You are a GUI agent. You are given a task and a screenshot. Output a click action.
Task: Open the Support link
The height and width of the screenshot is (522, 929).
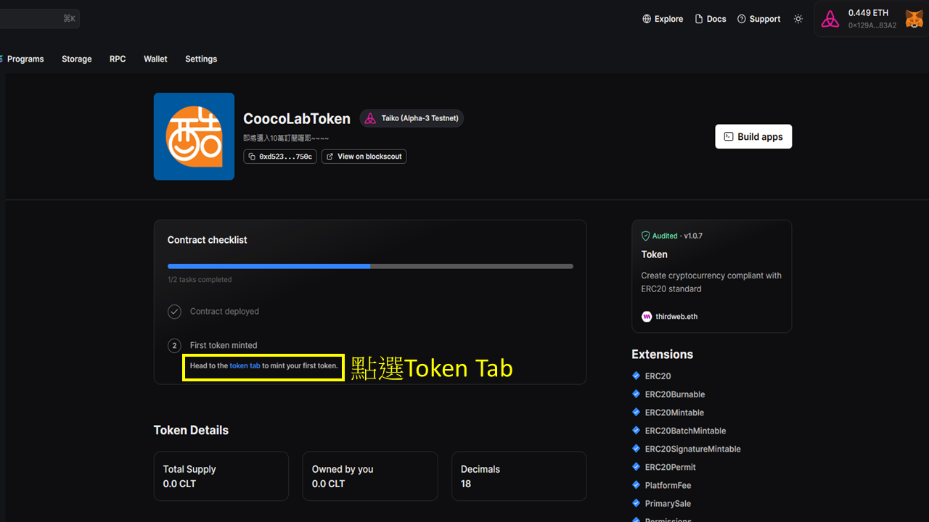[x=758, y=19]
